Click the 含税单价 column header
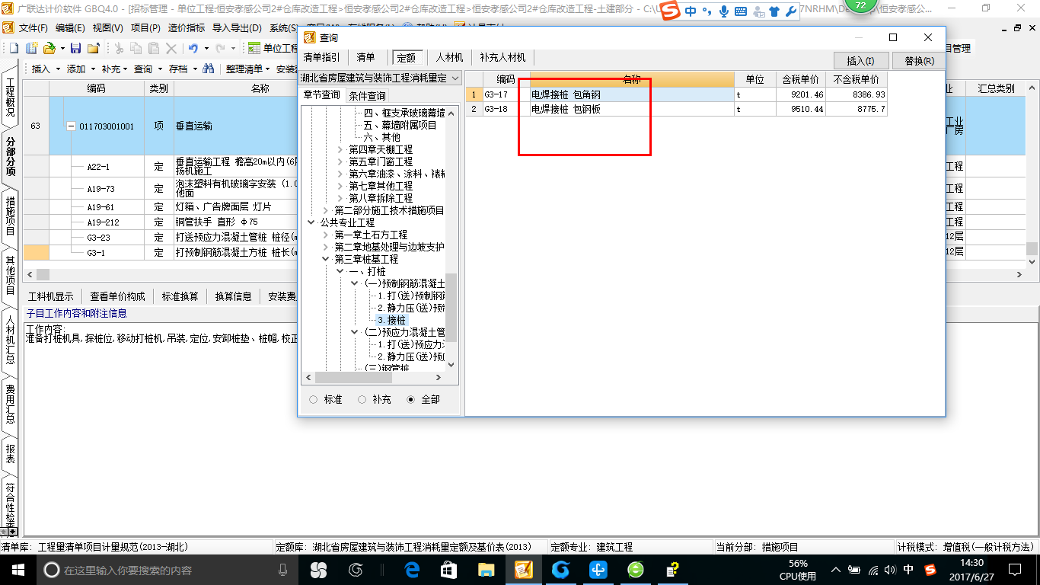 800,79
